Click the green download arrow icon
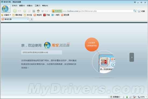Viewport: 148px width, 99px height. pyautogui.click(x=127, y=97)
